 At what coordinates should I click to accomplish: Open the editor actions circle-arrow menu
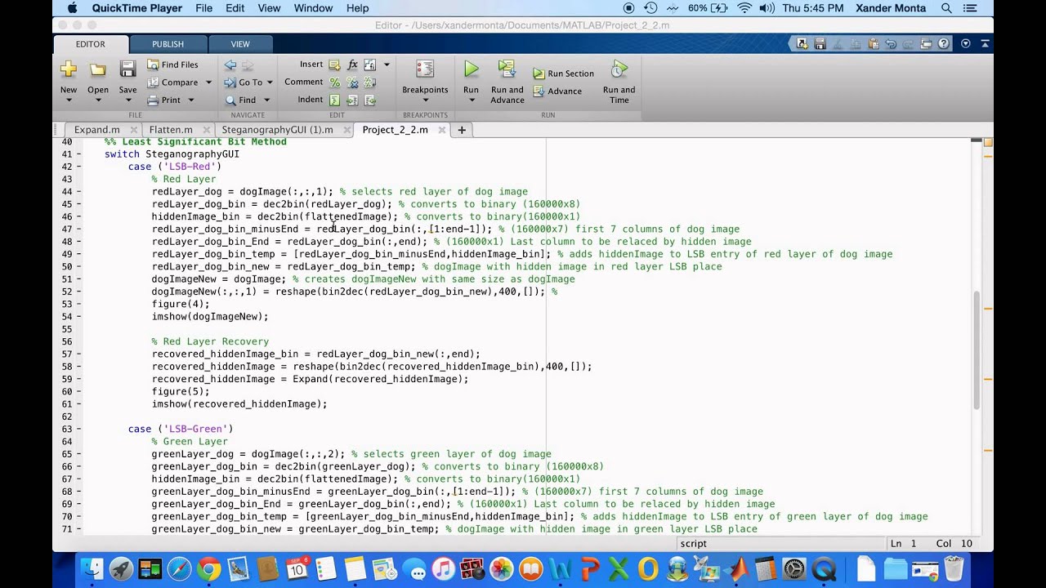tap(965, 44)
